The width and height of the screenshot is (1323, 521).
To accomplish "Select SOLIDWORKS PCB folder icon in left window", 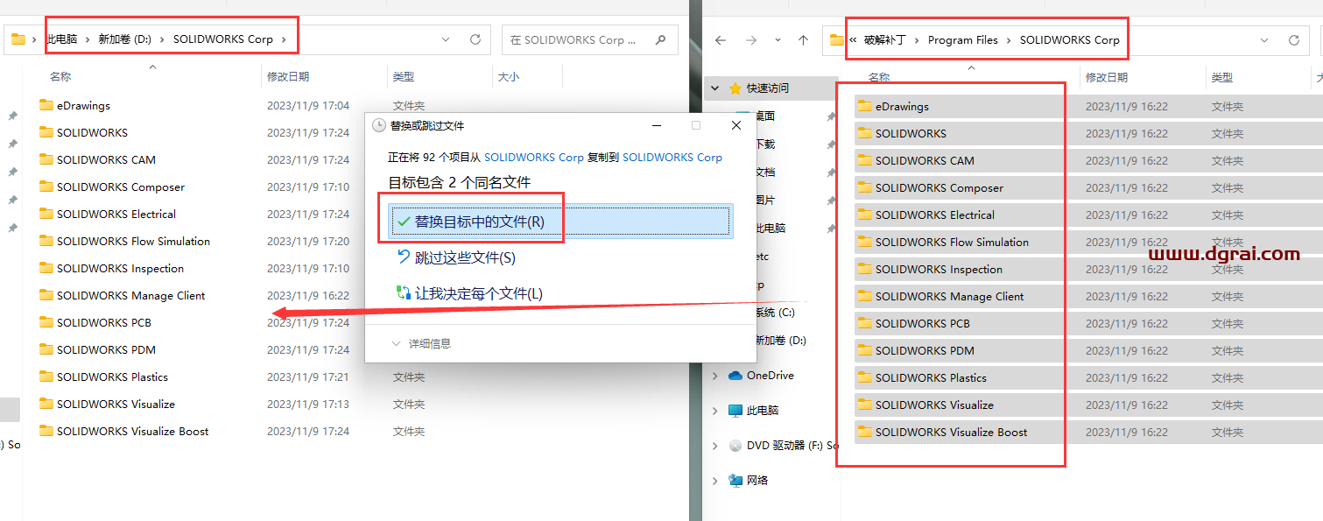I will [x=46, y=322].
